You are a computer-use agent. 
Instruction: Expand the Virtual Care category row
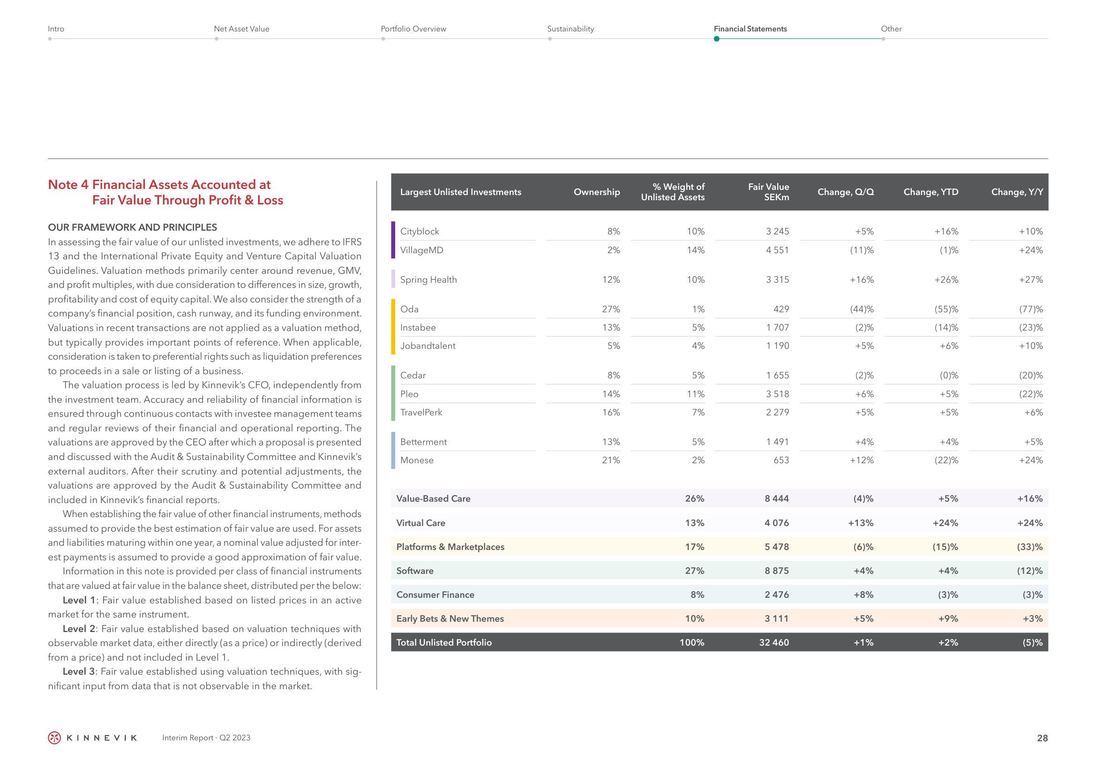[x=428, y=523]
